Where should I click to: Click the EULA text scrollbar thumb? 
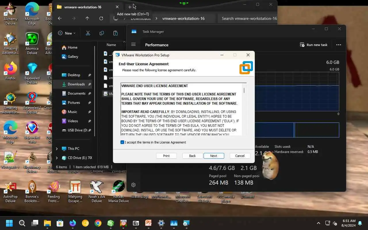[244, 90]
